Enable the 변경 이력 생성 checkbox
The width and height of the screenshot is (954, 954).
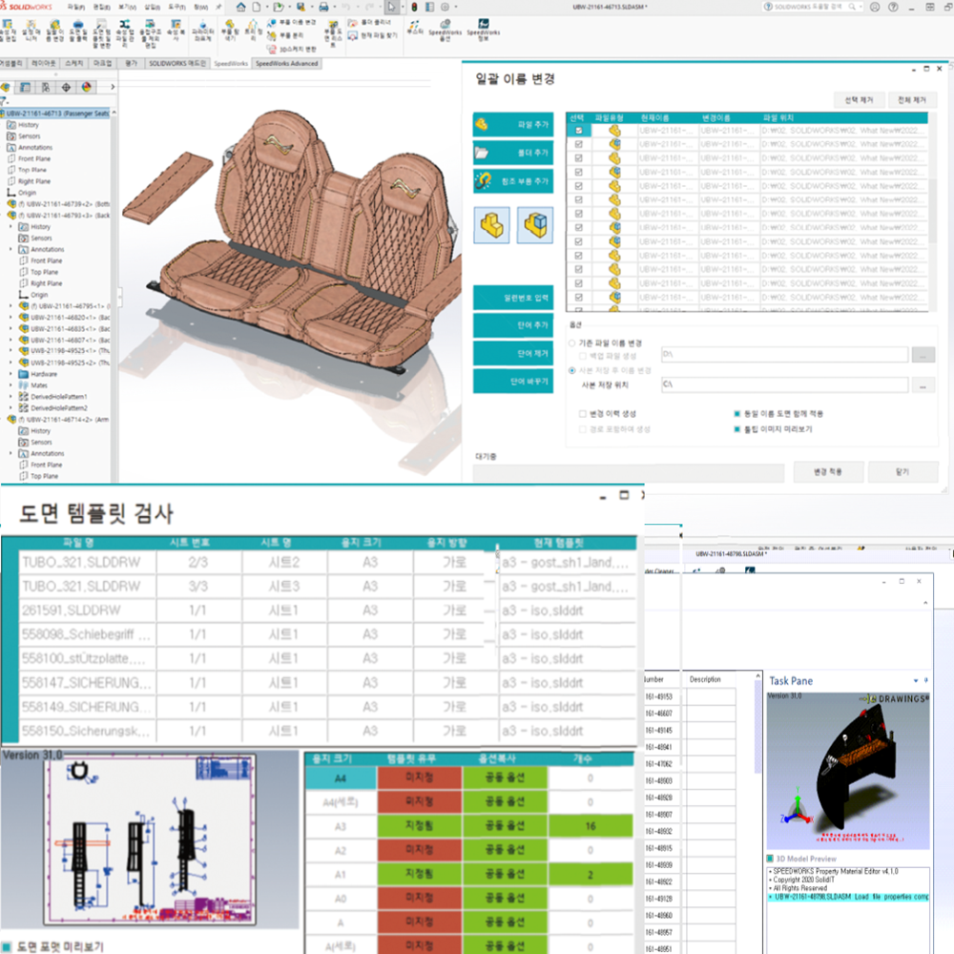tap(582, 414)
